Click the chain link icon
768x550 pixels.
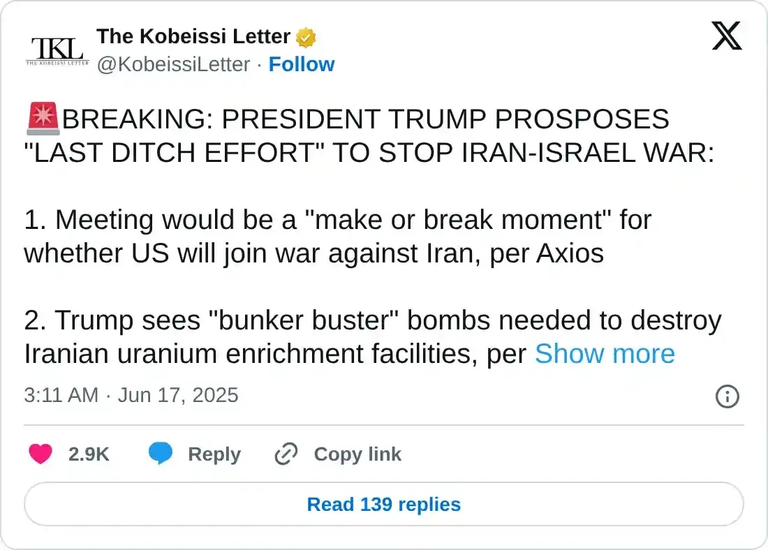[286, 454]
